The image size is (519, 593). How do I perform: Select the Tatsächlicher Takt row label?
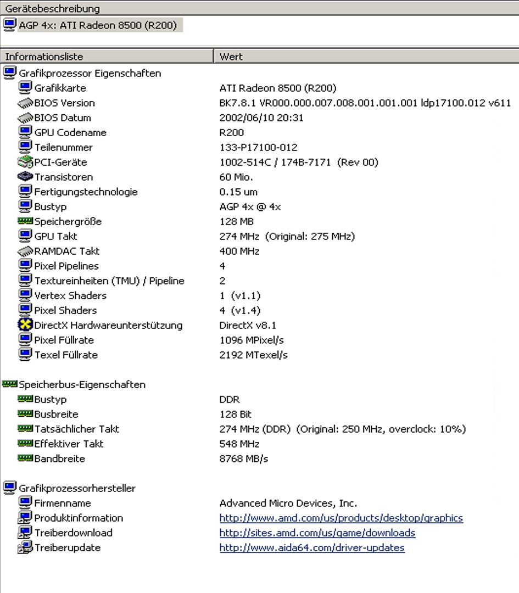click(76, 429)
